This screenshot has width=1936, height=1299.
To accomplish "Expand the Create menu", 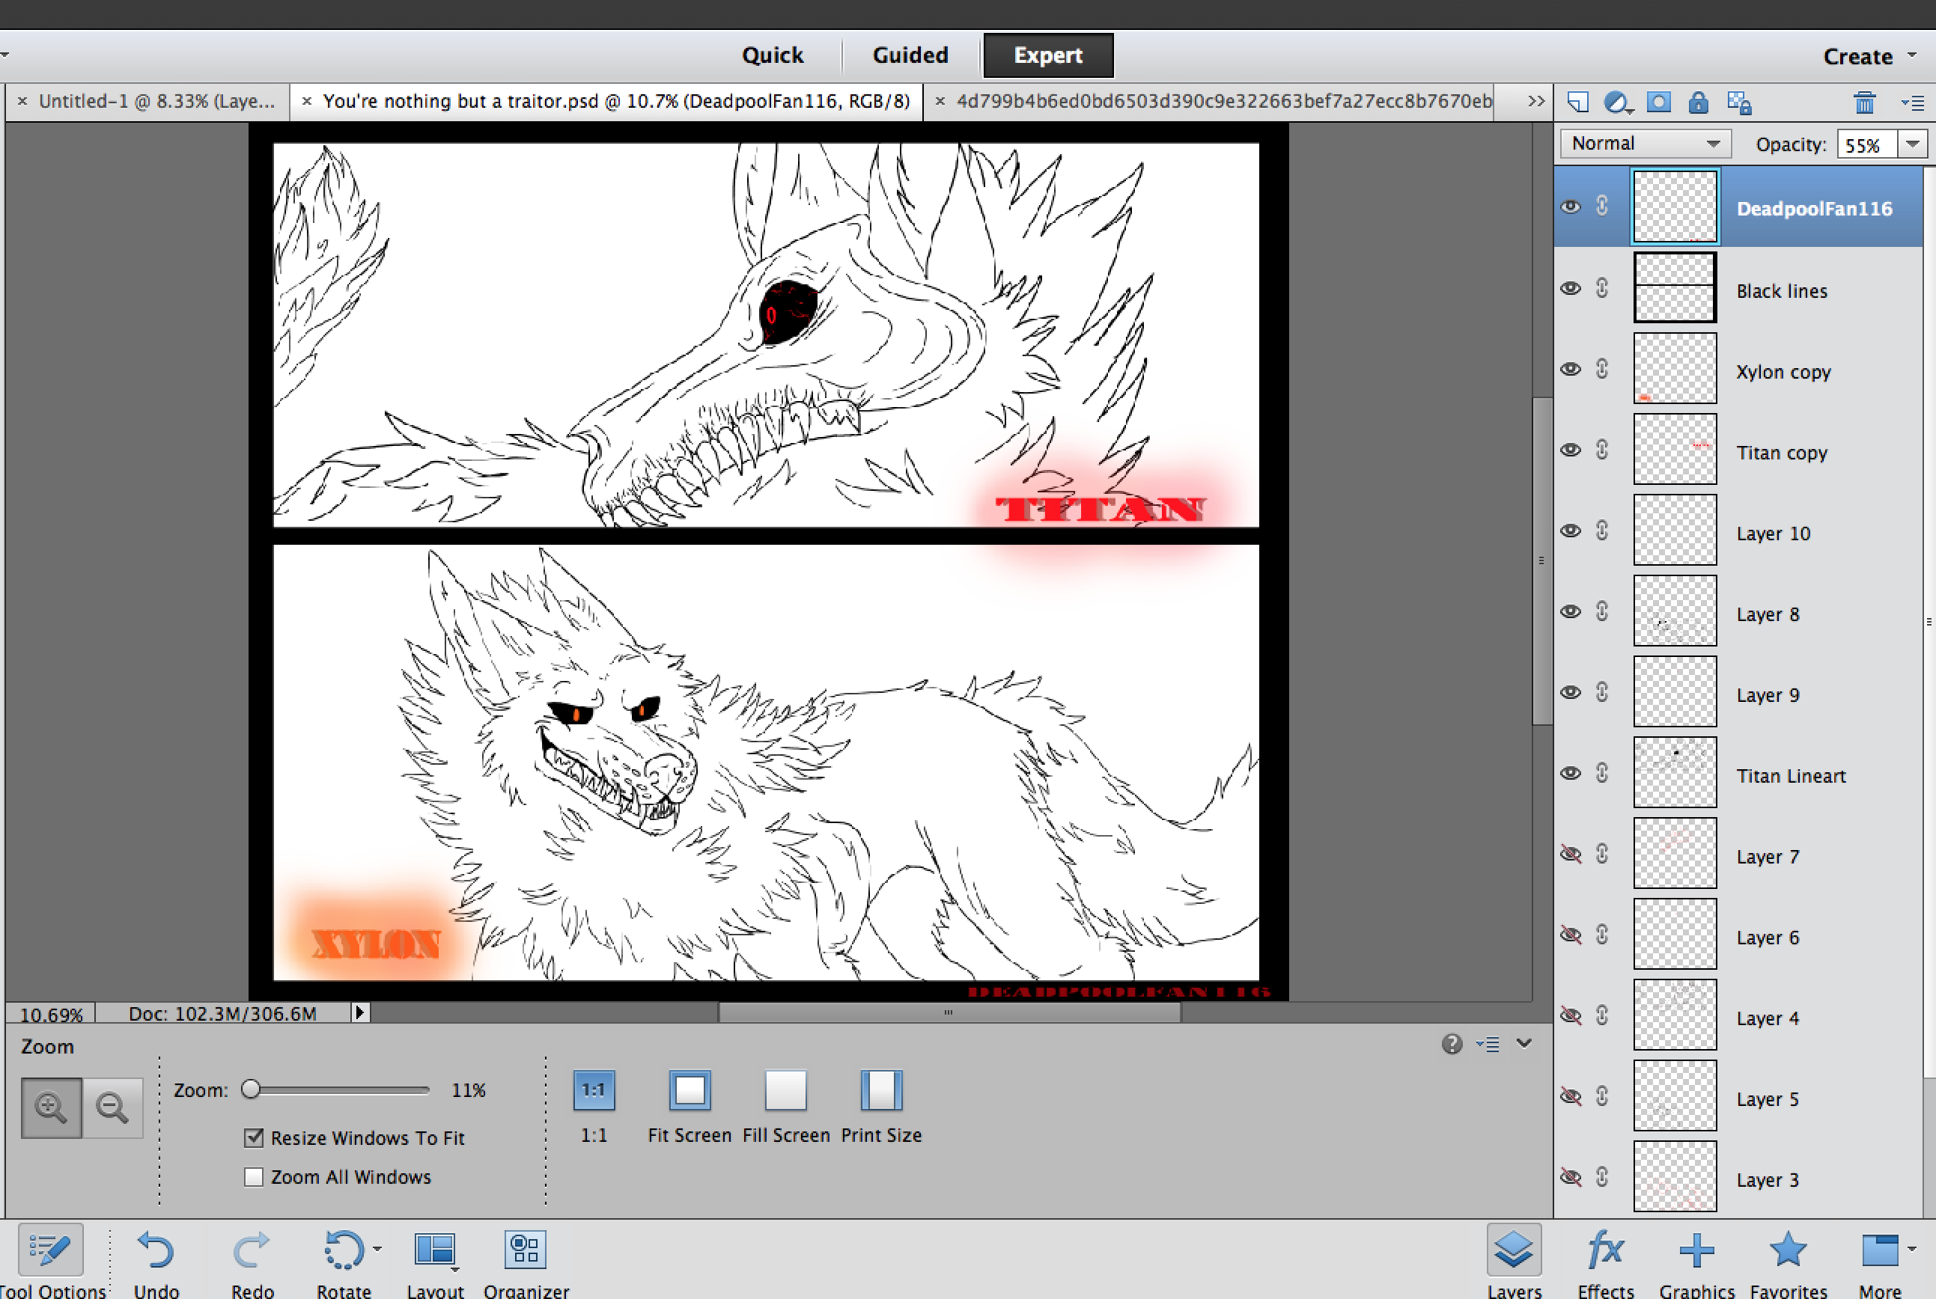I will pyautogui.click(x=1869, y=55).
